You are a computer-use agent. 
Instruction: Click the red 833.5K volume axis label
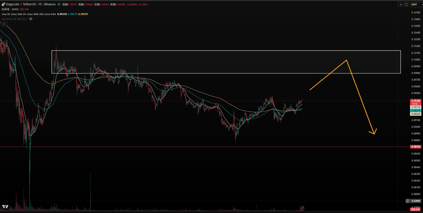pos(416,210)
